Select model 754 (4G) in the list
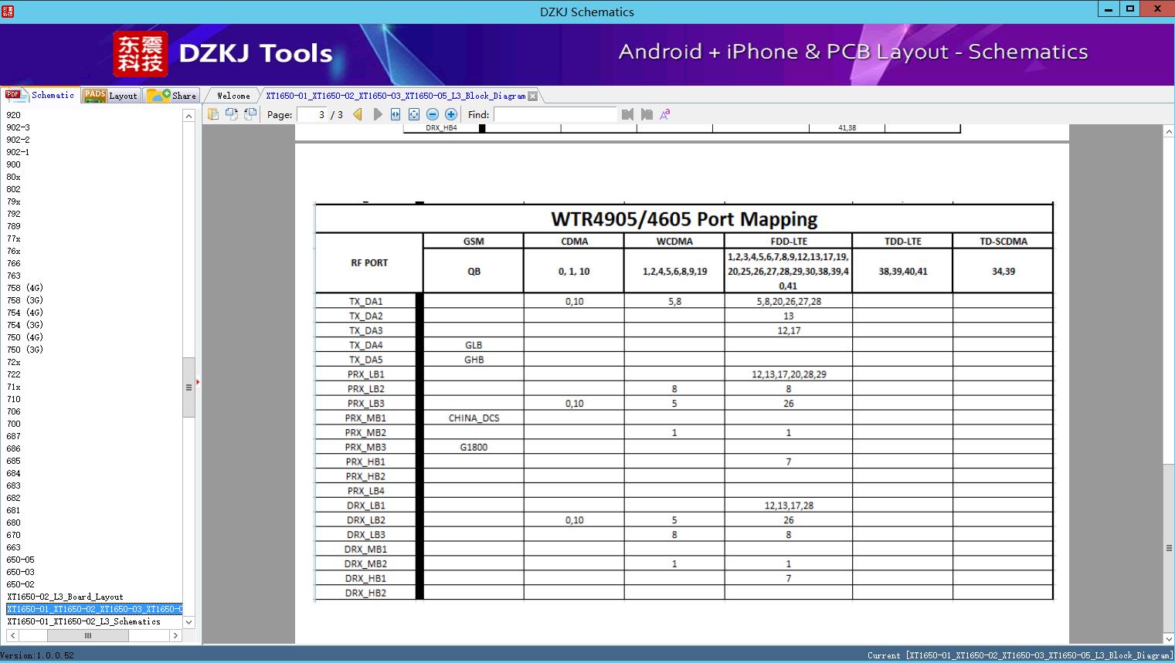The width and height of the screenshot is (1175, 663). point(25,313)
